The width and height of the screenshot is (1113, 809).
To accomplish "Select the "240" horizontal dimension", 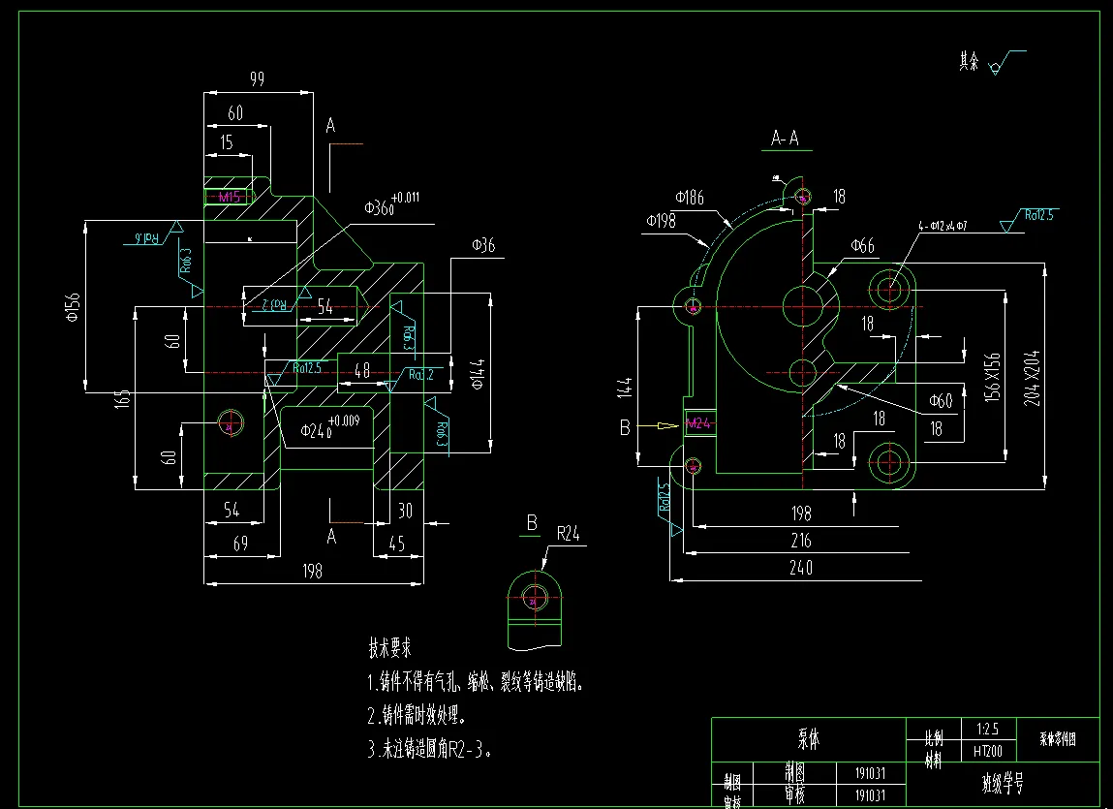I will click(801, 568).
